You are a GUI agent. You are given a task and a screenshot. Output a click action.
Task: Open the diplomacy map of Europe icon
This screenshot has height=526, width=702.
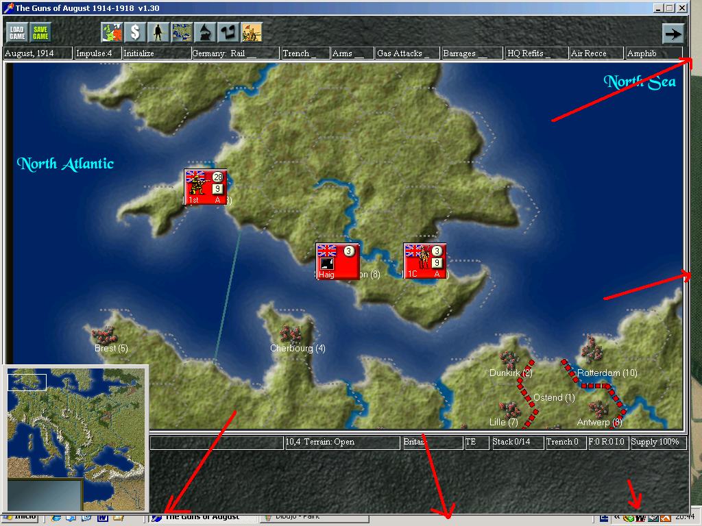point(112,32)
